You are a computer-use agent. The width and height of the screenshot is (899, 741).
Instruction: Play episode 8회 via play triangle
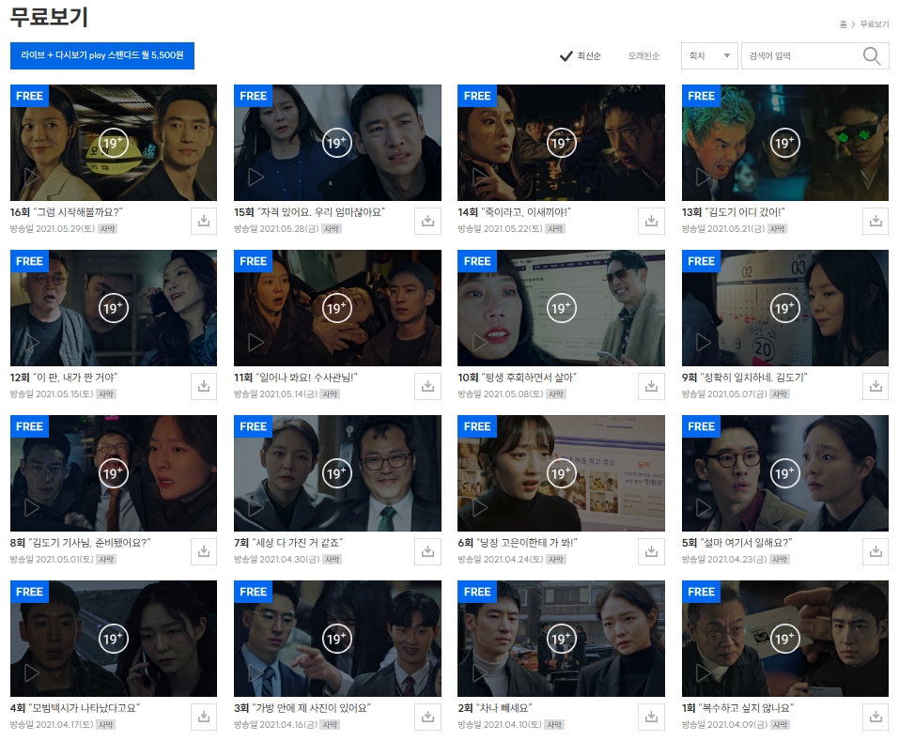32,507
